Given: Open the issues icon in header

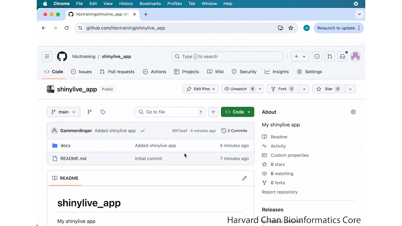Looking at the screenshot, I should point(317,56).
